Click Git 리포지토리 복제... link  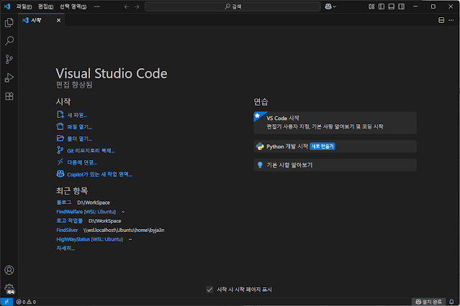[x=91, y=151]
